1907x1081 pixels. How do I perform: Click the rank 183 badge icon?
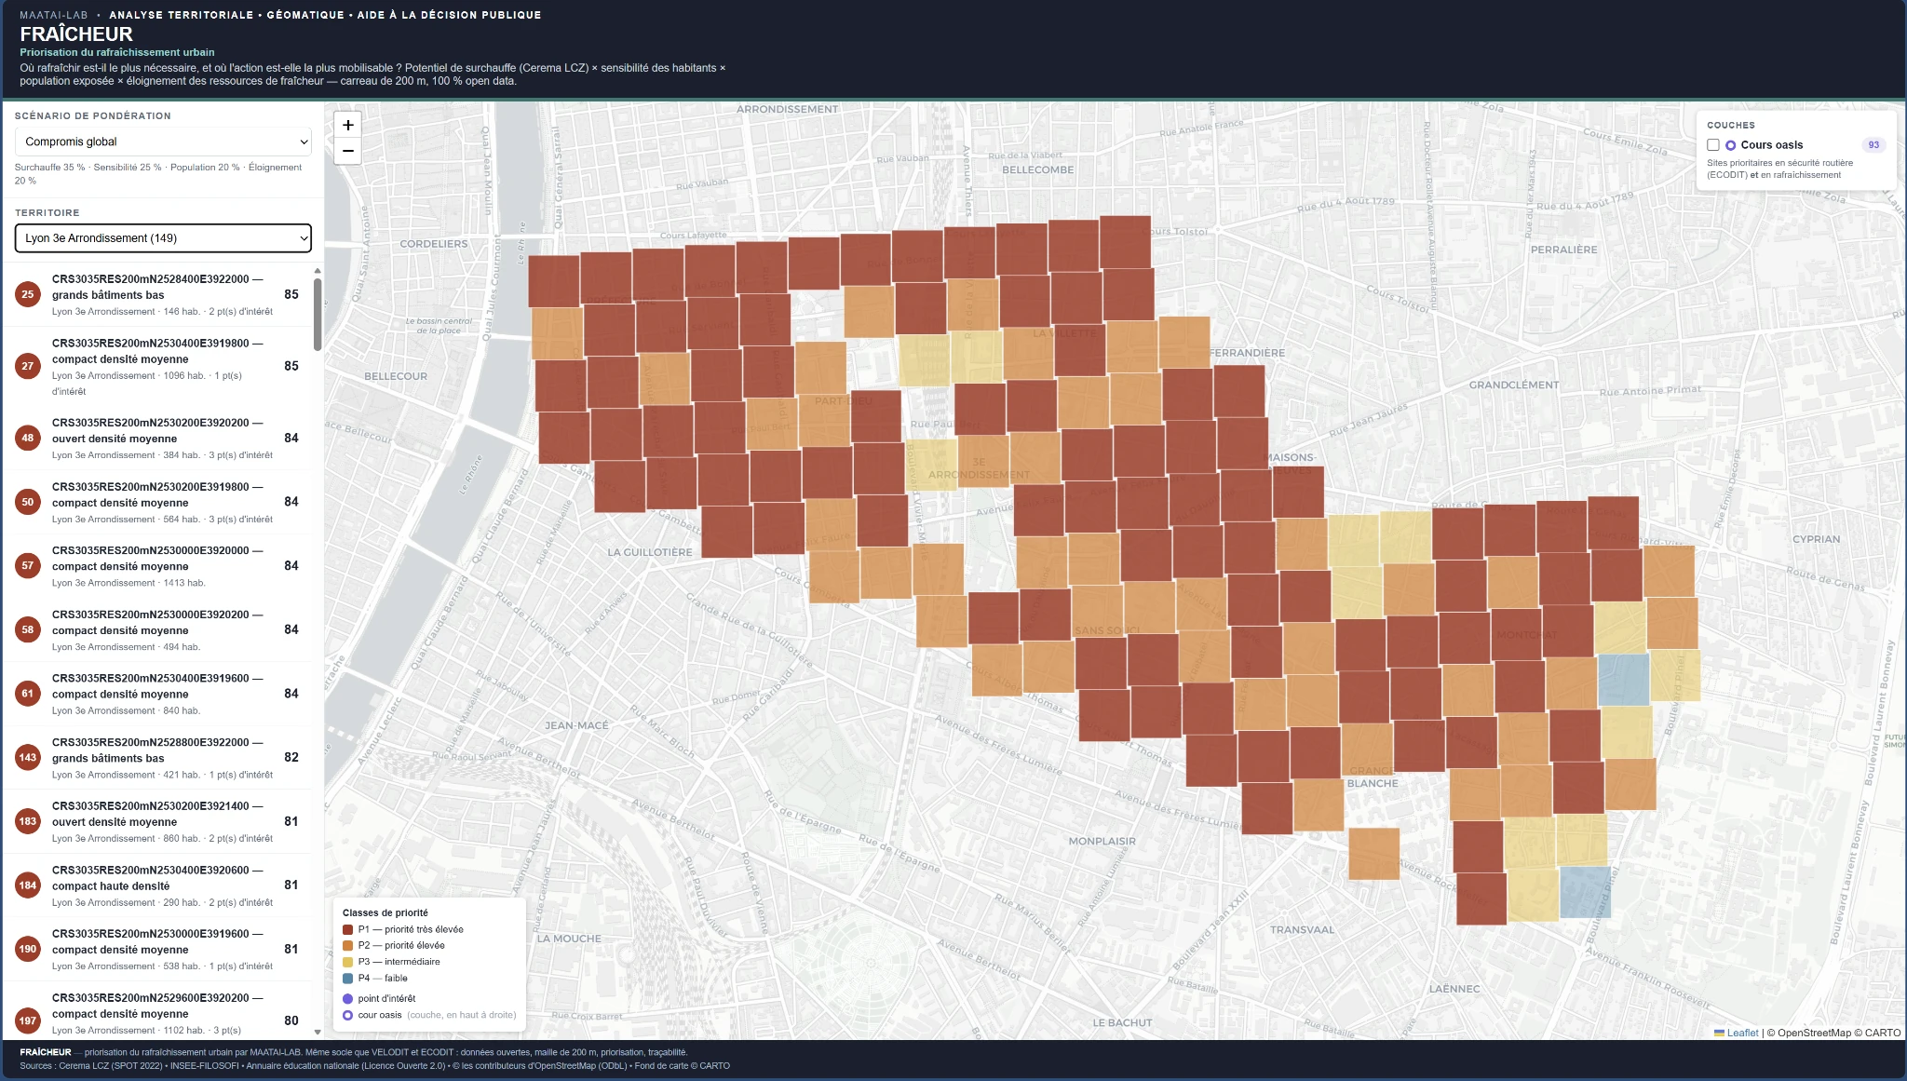[28, 821]
